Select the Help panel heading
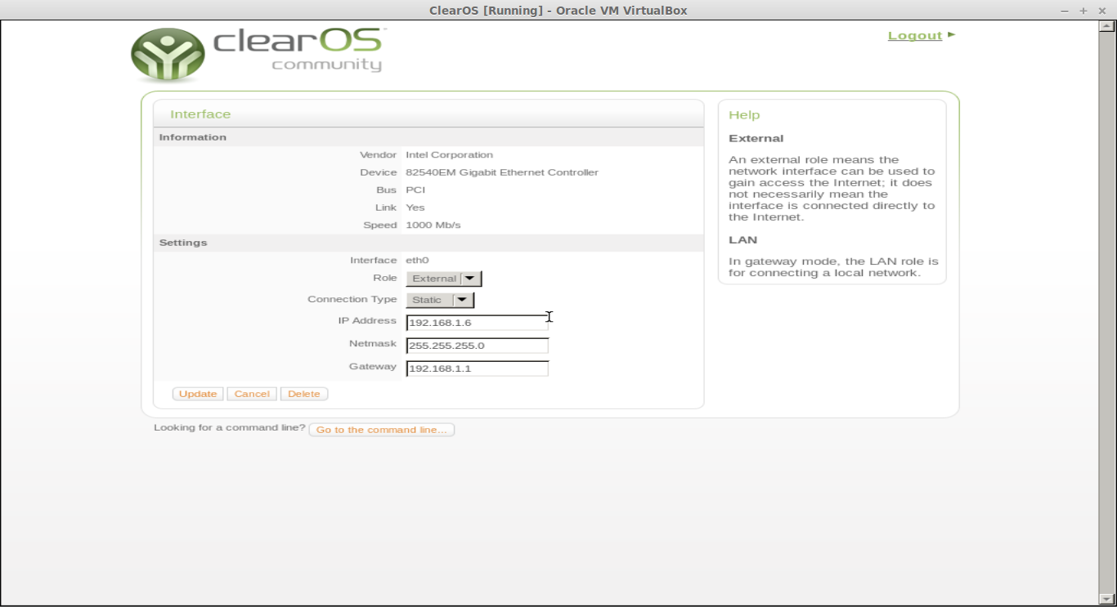 click(x=744, y=115)
